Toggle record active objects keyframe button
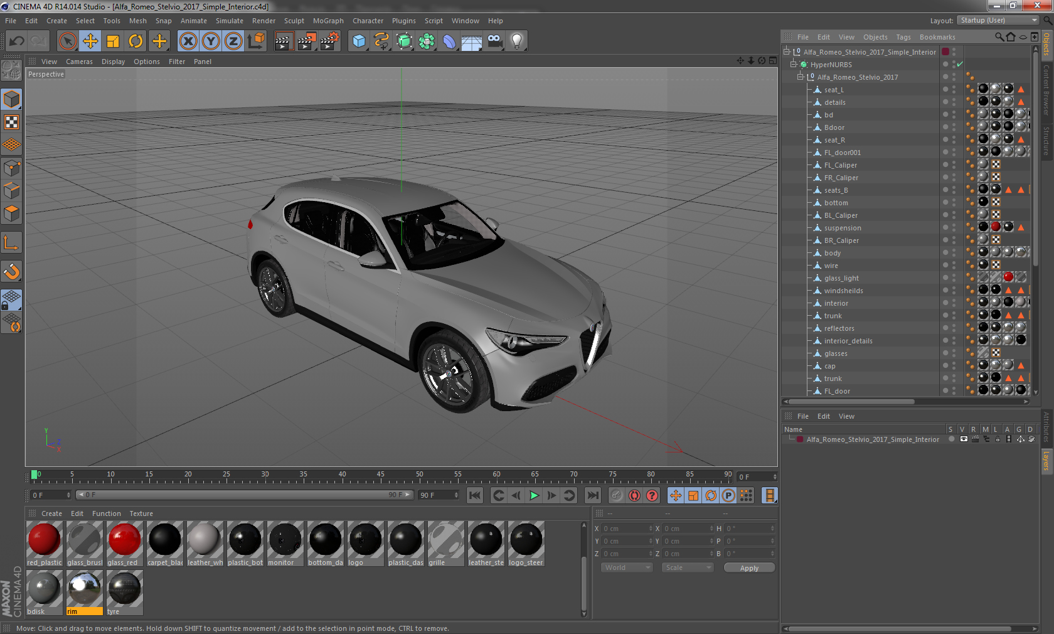 coord(617,495)
